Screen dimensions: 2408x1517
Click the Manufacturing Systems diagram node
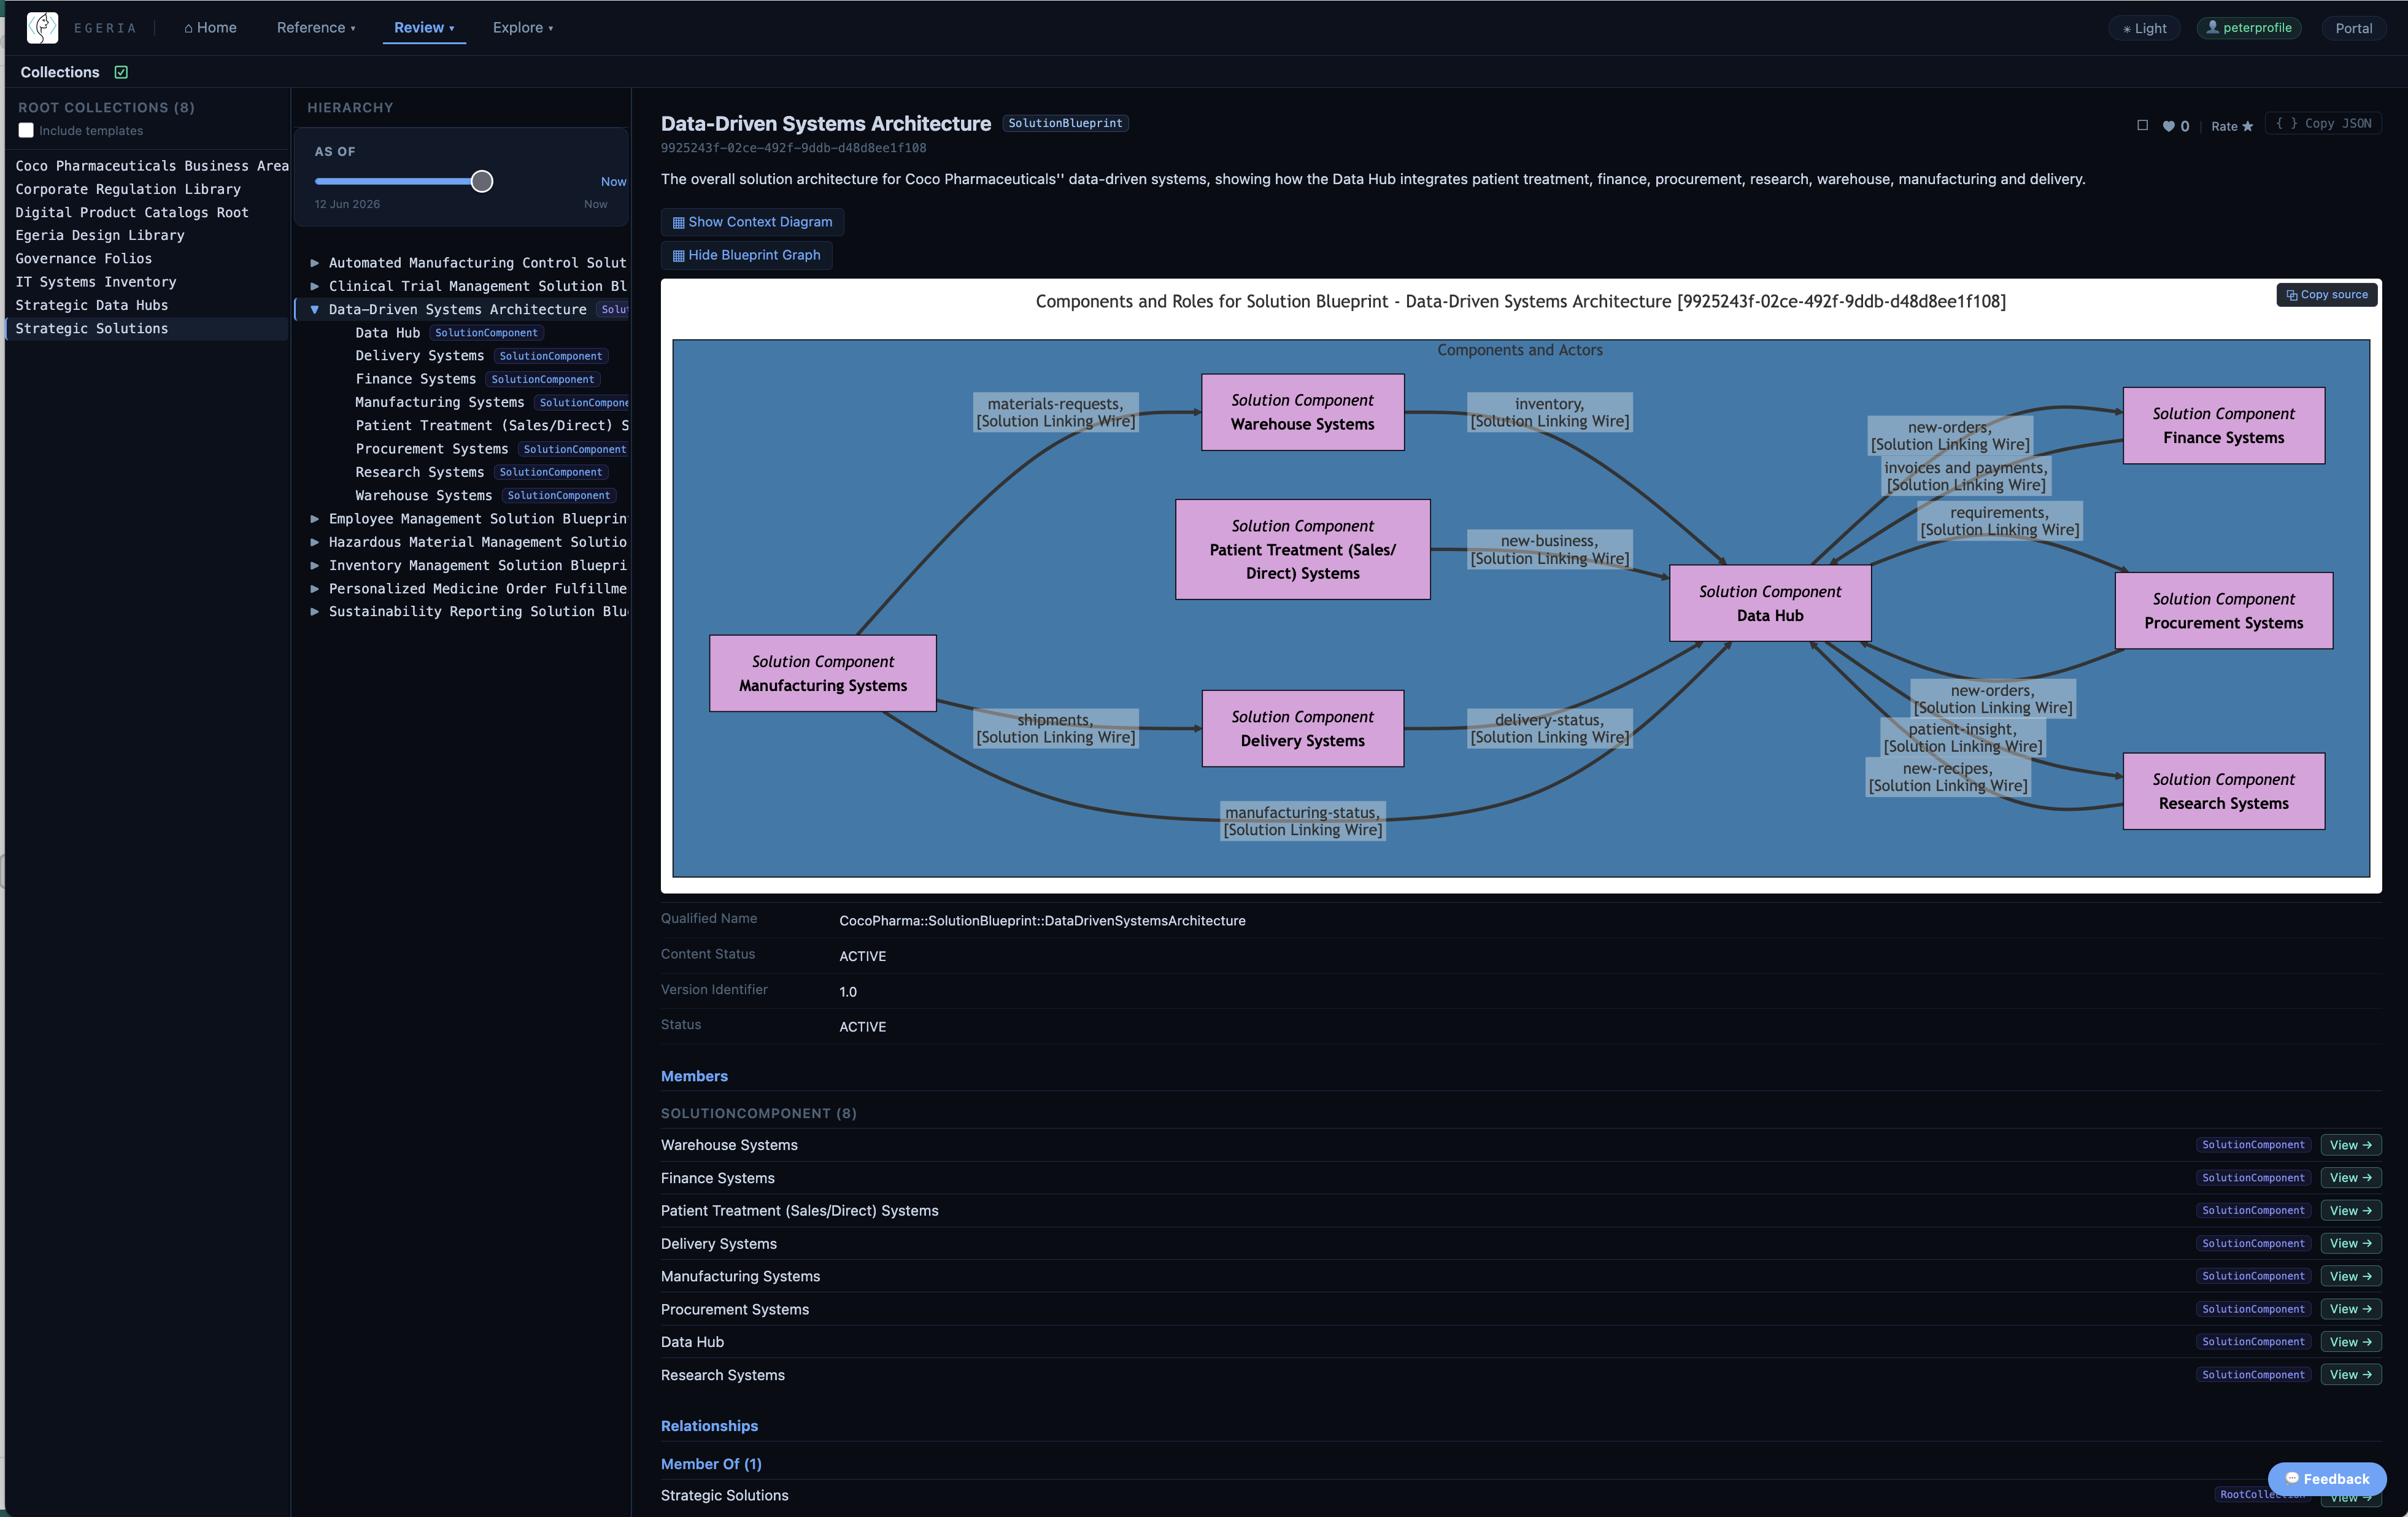(x=822, y=673)
